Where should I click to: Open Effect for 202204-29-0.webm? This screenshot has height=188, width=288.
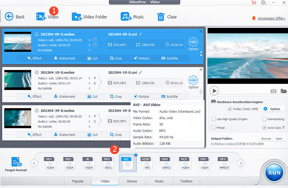pyautogui.click(x=34, y=135)
